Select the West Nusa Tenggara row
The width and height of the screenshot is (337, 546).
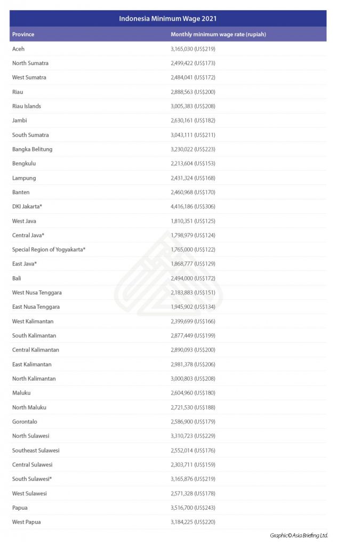pos(168,293)
